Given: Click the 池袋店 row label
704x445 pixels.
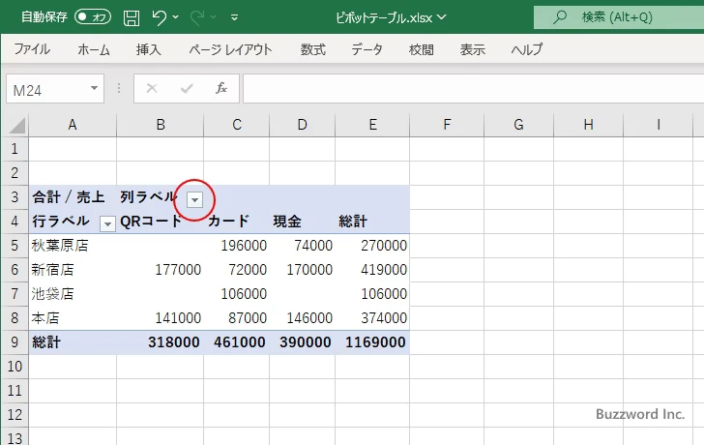Looking at the screenshot, I should click(73, 294).
